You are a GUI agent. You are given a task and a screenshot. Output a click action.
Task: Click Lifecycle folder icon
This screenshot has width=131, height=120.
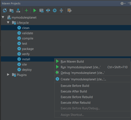14,23
